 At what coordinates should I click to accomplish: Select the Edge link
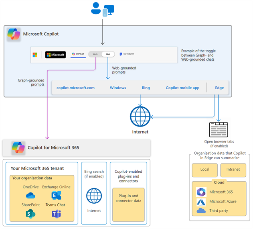(x=219, y=88)
